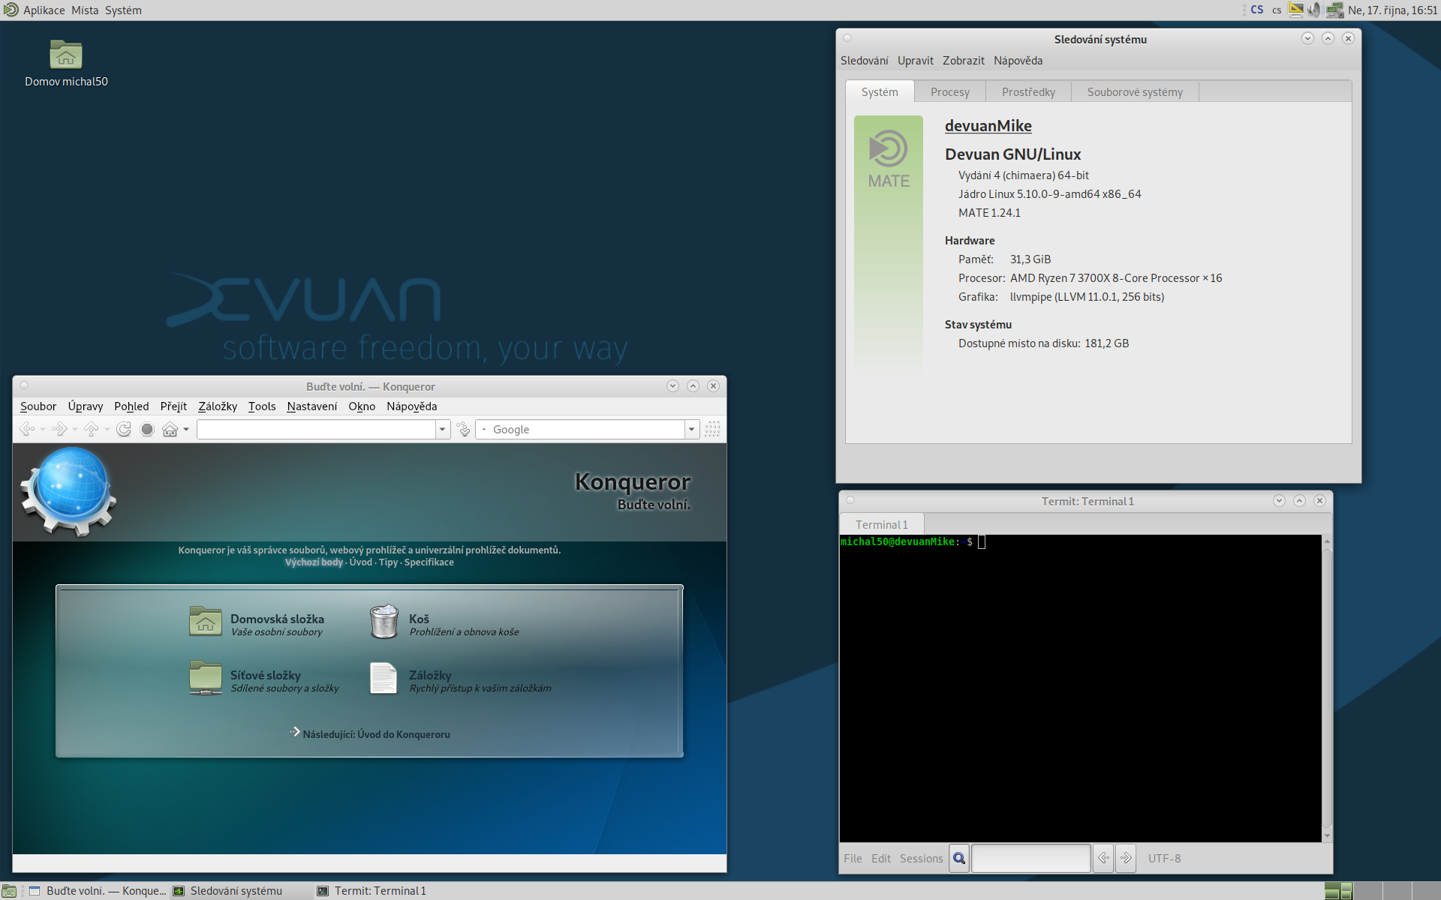Open the Domovská složka home folder icon
1441x900 pixels.
[x=205, y=622]
